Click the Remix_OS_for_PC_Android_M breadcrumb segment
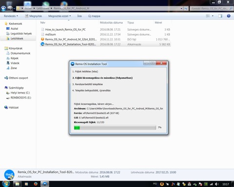The width and height of the screenshot is (234, 187). [72, 8]
